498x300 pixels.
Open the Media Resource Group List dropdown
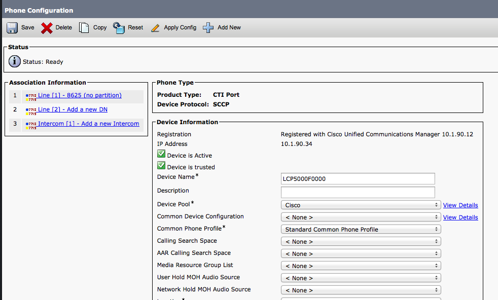361,266
